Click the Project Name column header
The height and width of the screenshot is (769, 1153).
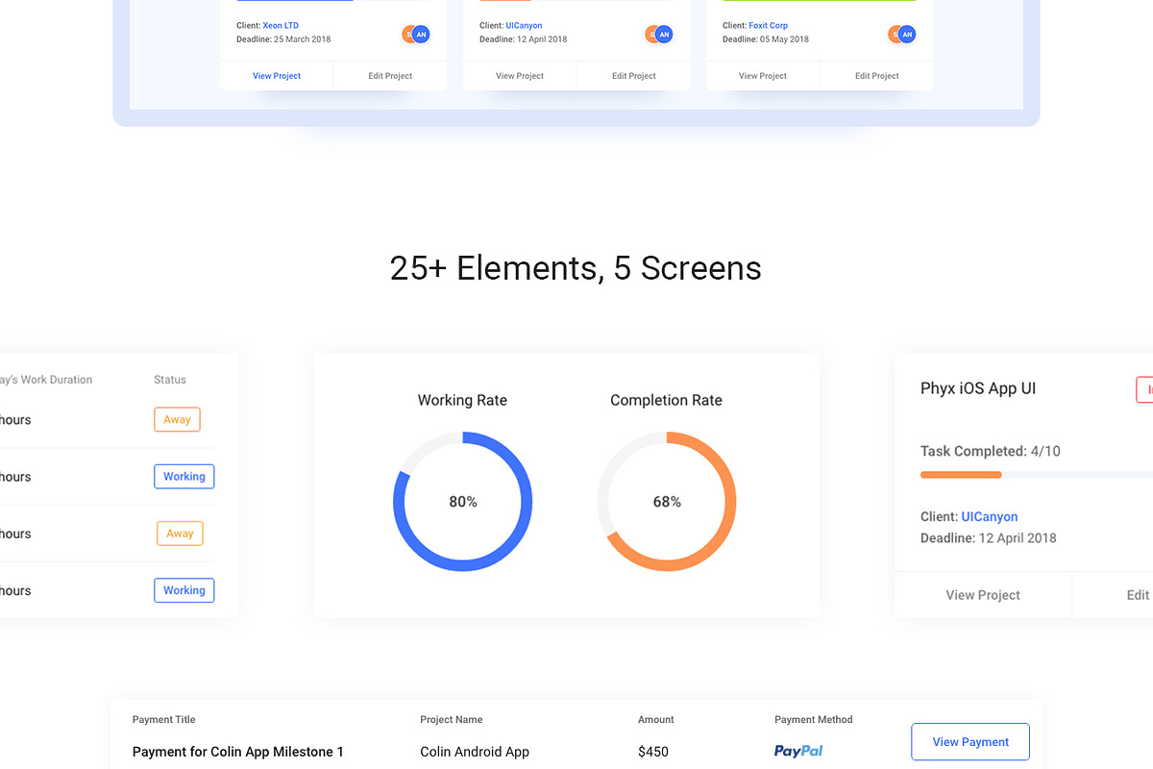click(452, 720)
